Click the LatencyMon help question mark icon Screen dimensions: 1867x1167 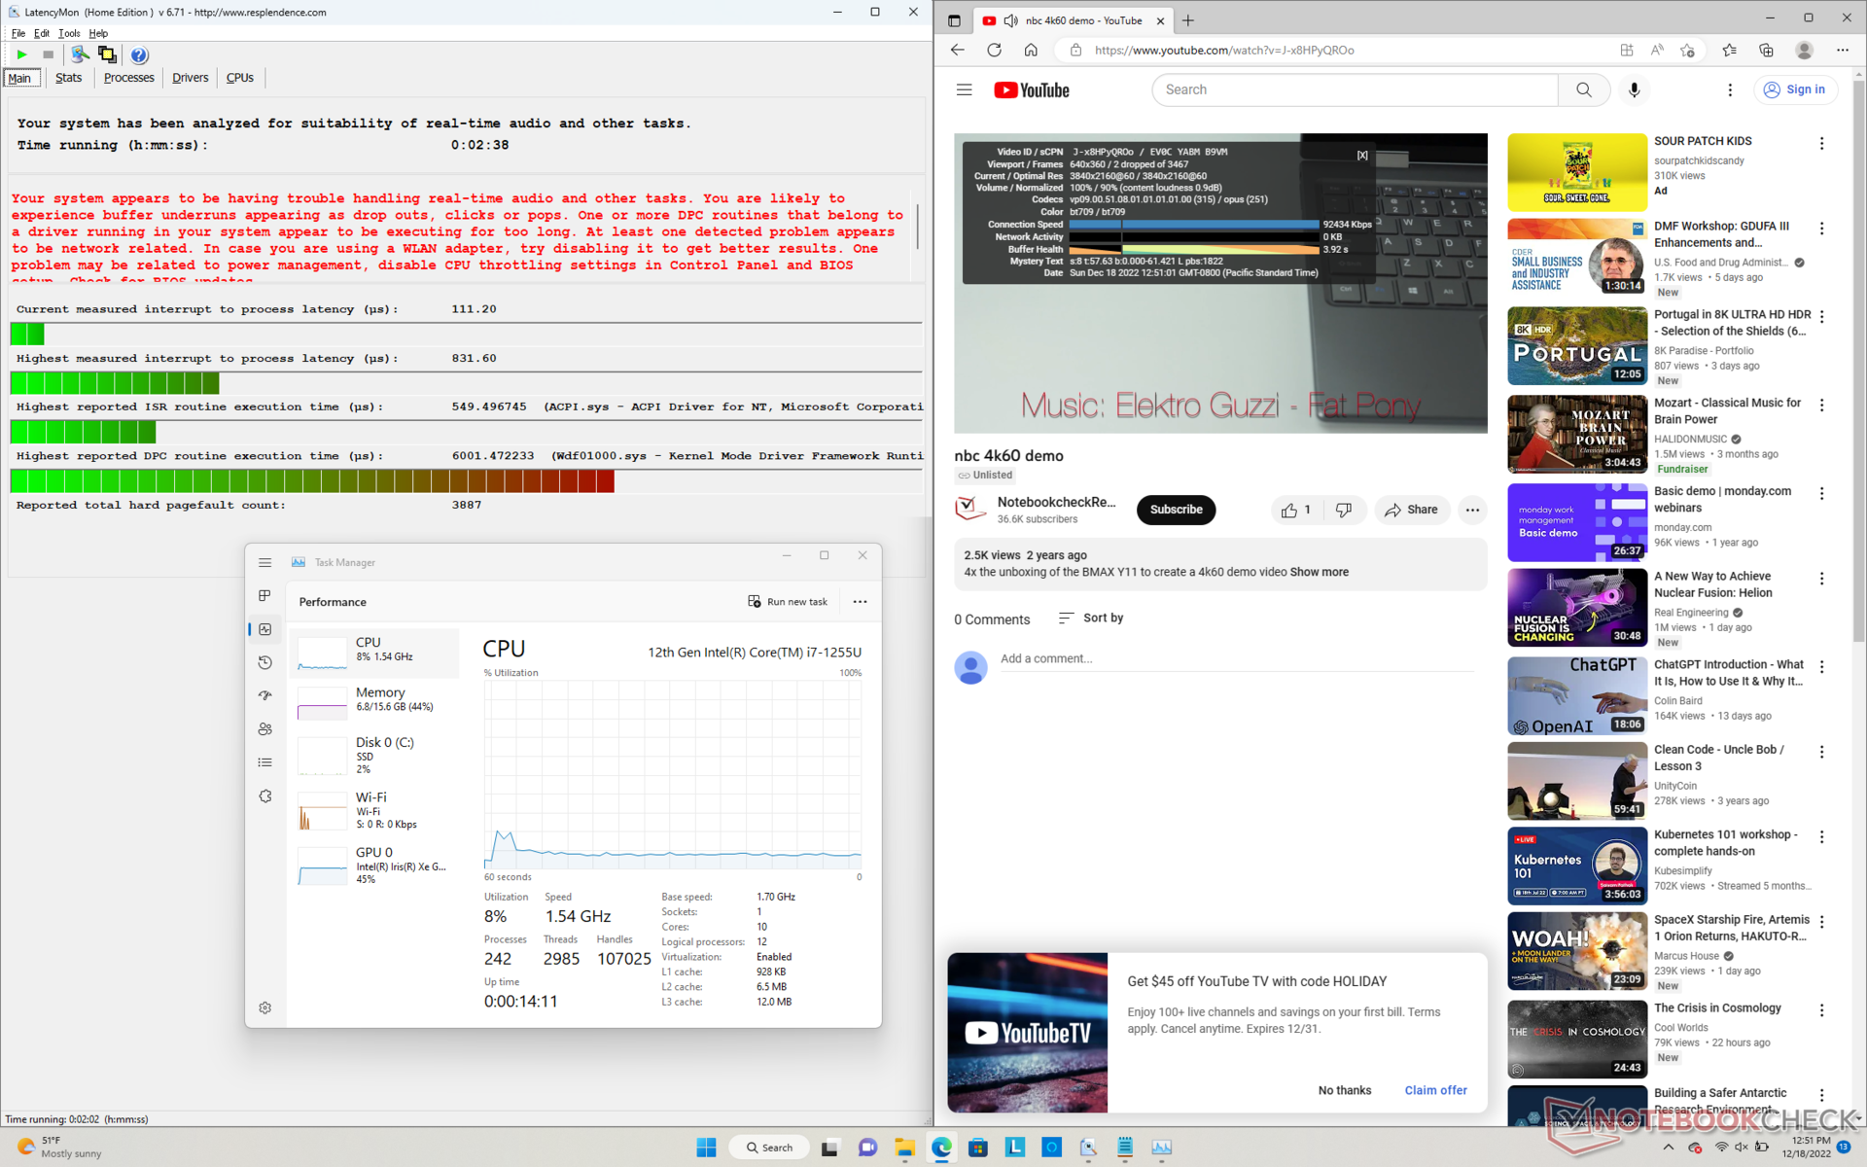[139, 55]
